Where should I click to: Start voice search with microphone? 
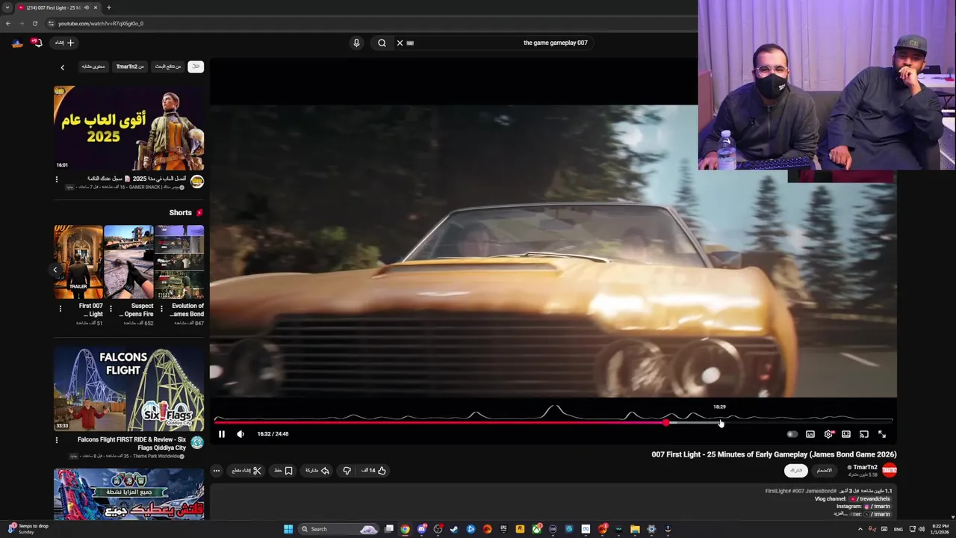pyautogui.click(x=356, y=43)
